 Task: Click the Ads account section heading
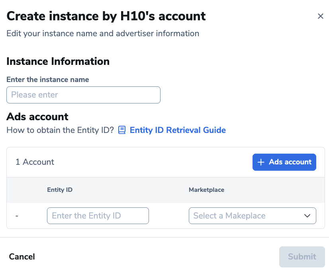(37, 117)
